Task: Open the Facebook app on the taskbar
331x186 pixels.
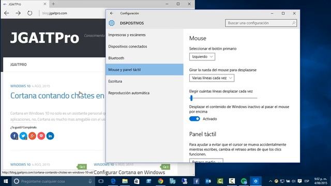Action: pos(197,181)
